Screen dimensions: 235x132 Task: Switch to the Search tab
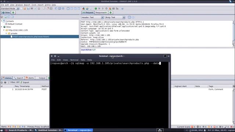click(x=19, y=78)
